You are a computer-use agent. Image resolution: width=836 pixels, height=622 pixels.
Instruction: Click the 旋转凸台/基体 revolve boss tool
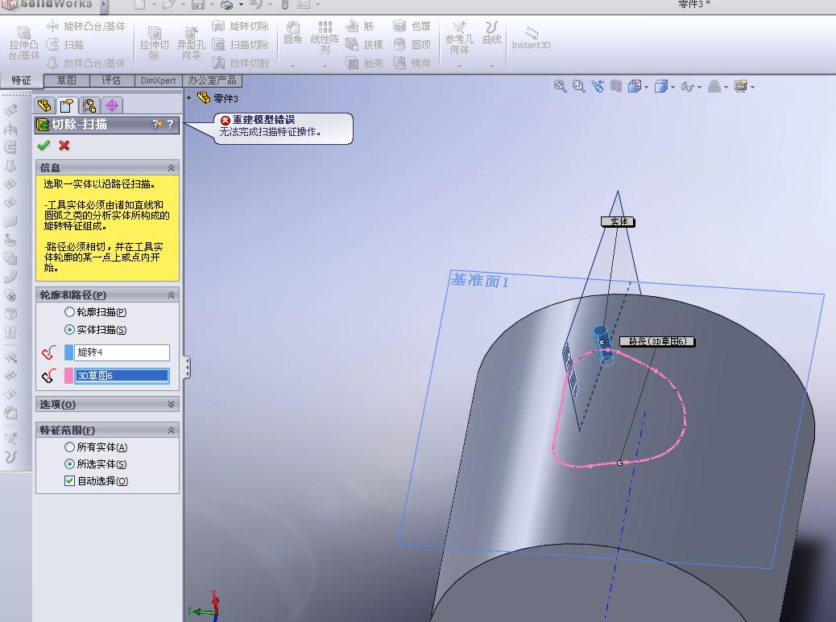(86, 26)
